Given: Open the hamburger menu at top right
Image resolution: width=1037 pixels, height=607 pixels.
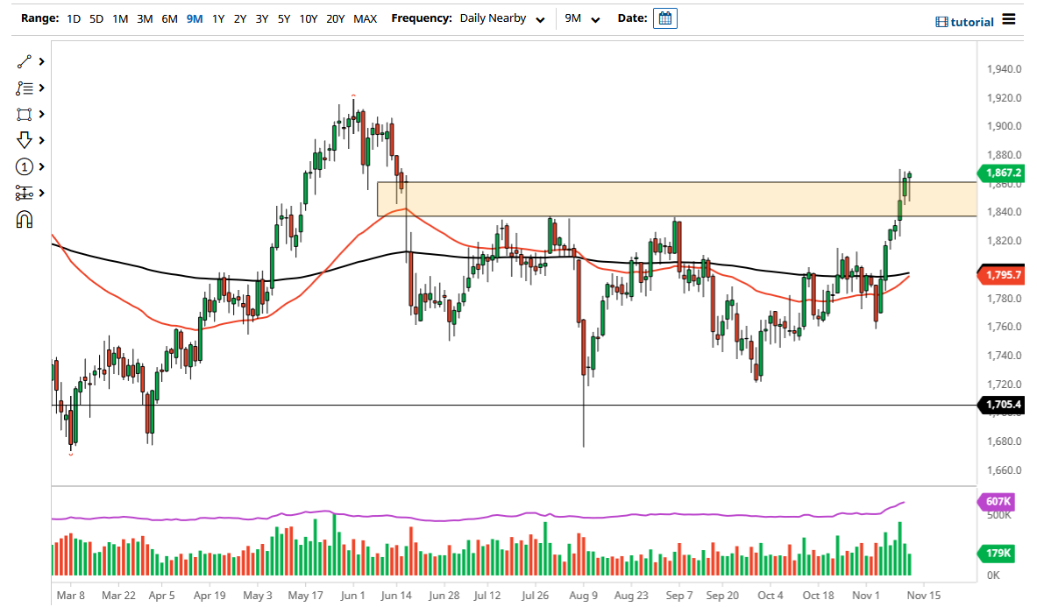Looking at the screenshot, I should [1009, 19].
